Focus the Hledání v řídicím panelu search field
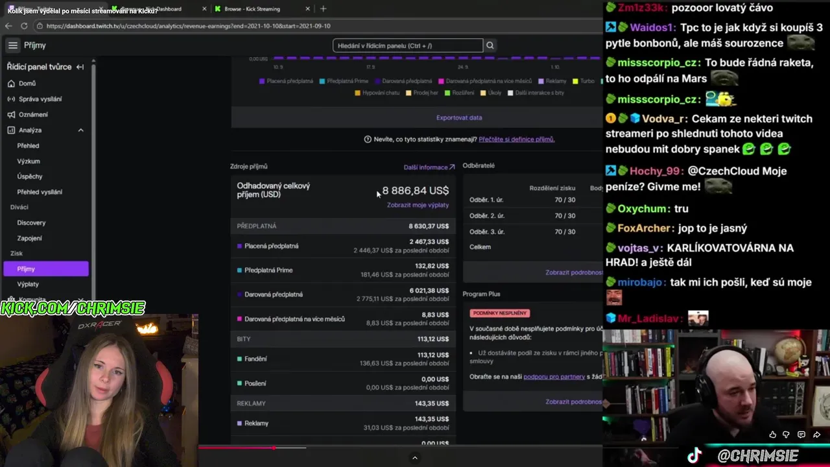This screenshot has width=830, height=467. pos(408,45)
